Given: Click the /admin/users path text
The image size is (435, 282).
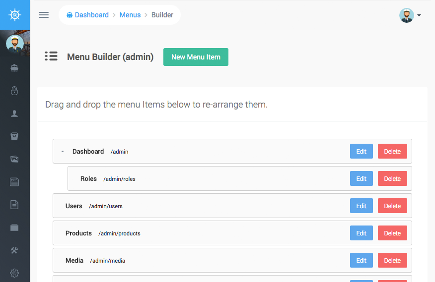Looking at the screenshot, I should (106, 206).
